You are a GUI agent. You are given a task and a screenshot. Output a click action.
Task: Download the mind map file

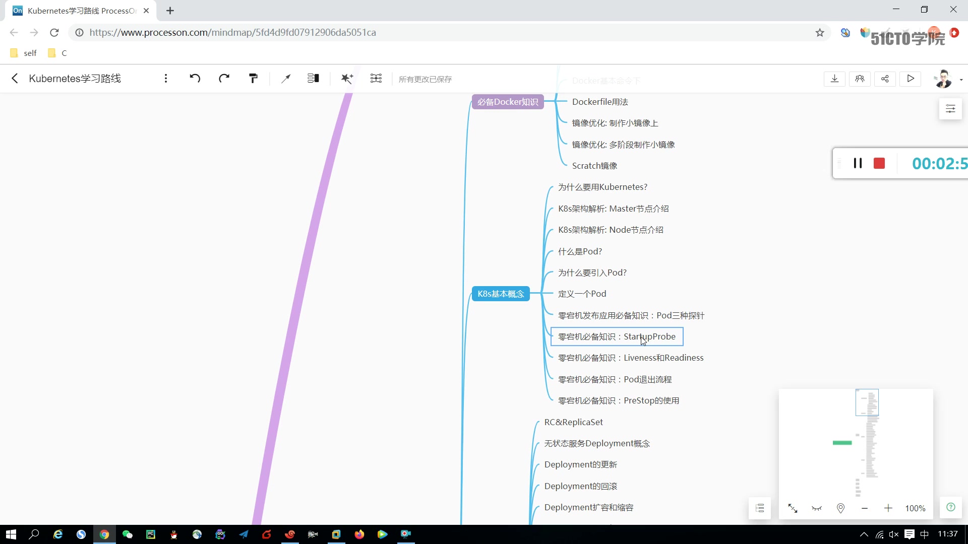click(x=834, y=79)
